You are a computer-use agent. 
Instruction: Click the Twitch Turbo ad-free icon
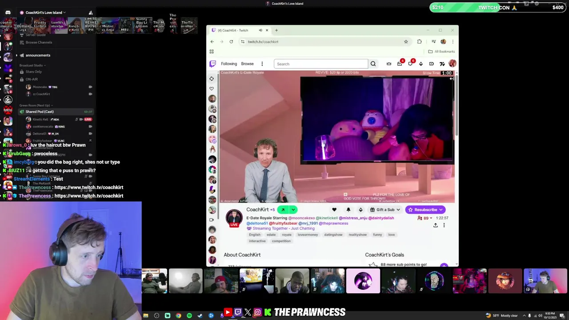coord(432,64)
